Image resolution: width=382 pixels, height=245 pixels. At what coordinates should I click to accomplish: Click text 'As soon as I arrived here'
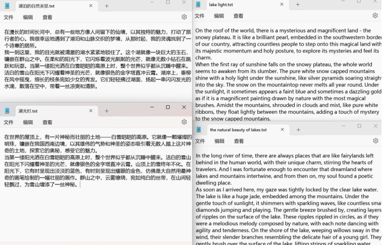click(x=226, y=190)
